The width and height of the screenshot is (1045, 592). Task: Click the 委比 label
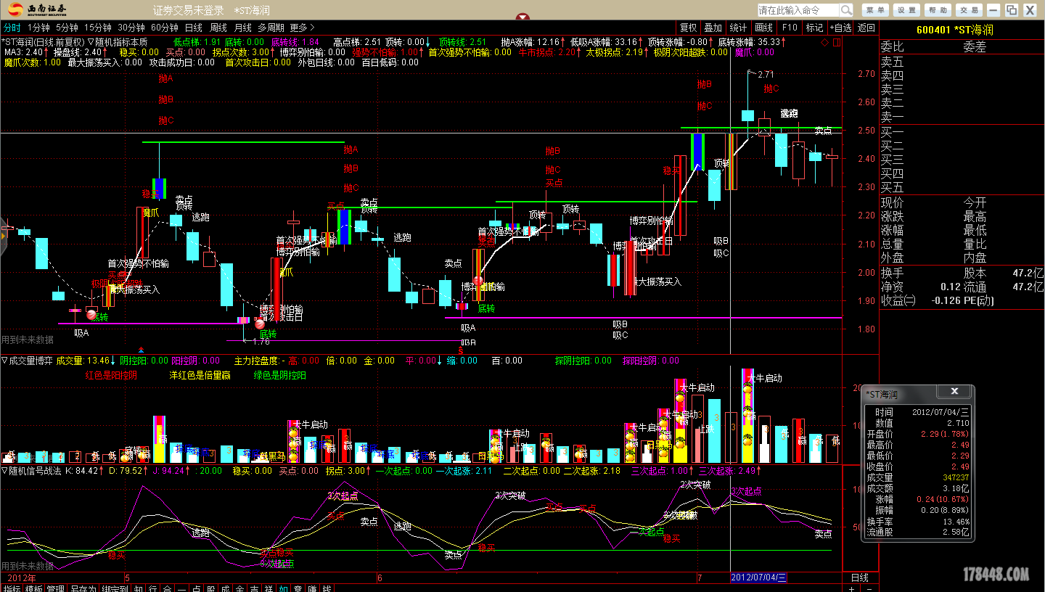click(x=892, y=47)
